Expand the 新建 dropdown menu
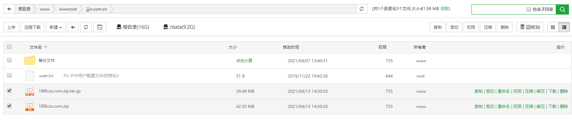572x135 pixels. coord(56,27)
